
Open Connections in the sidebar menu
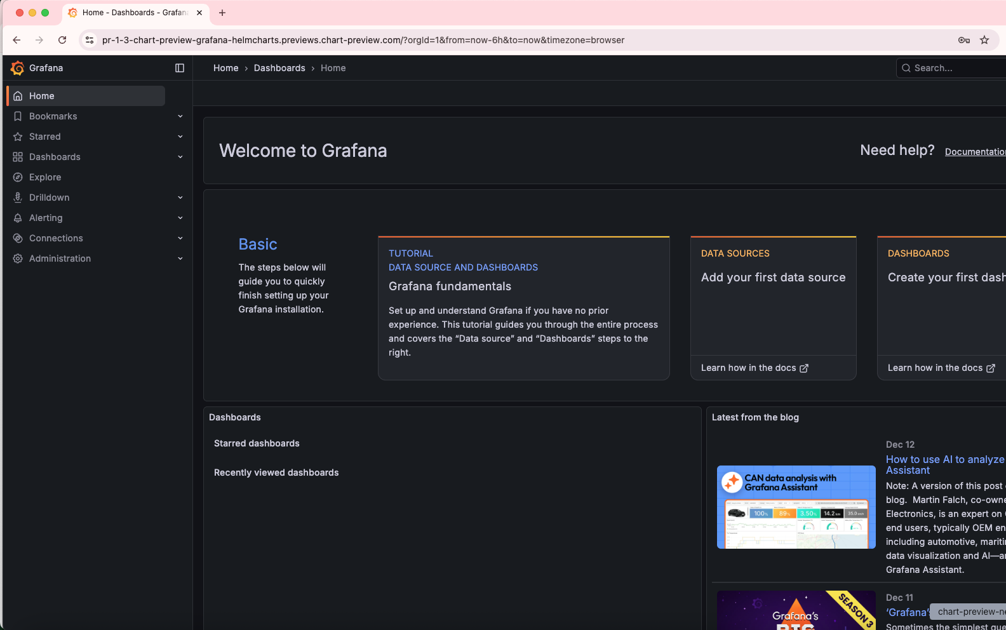point(56,238)
